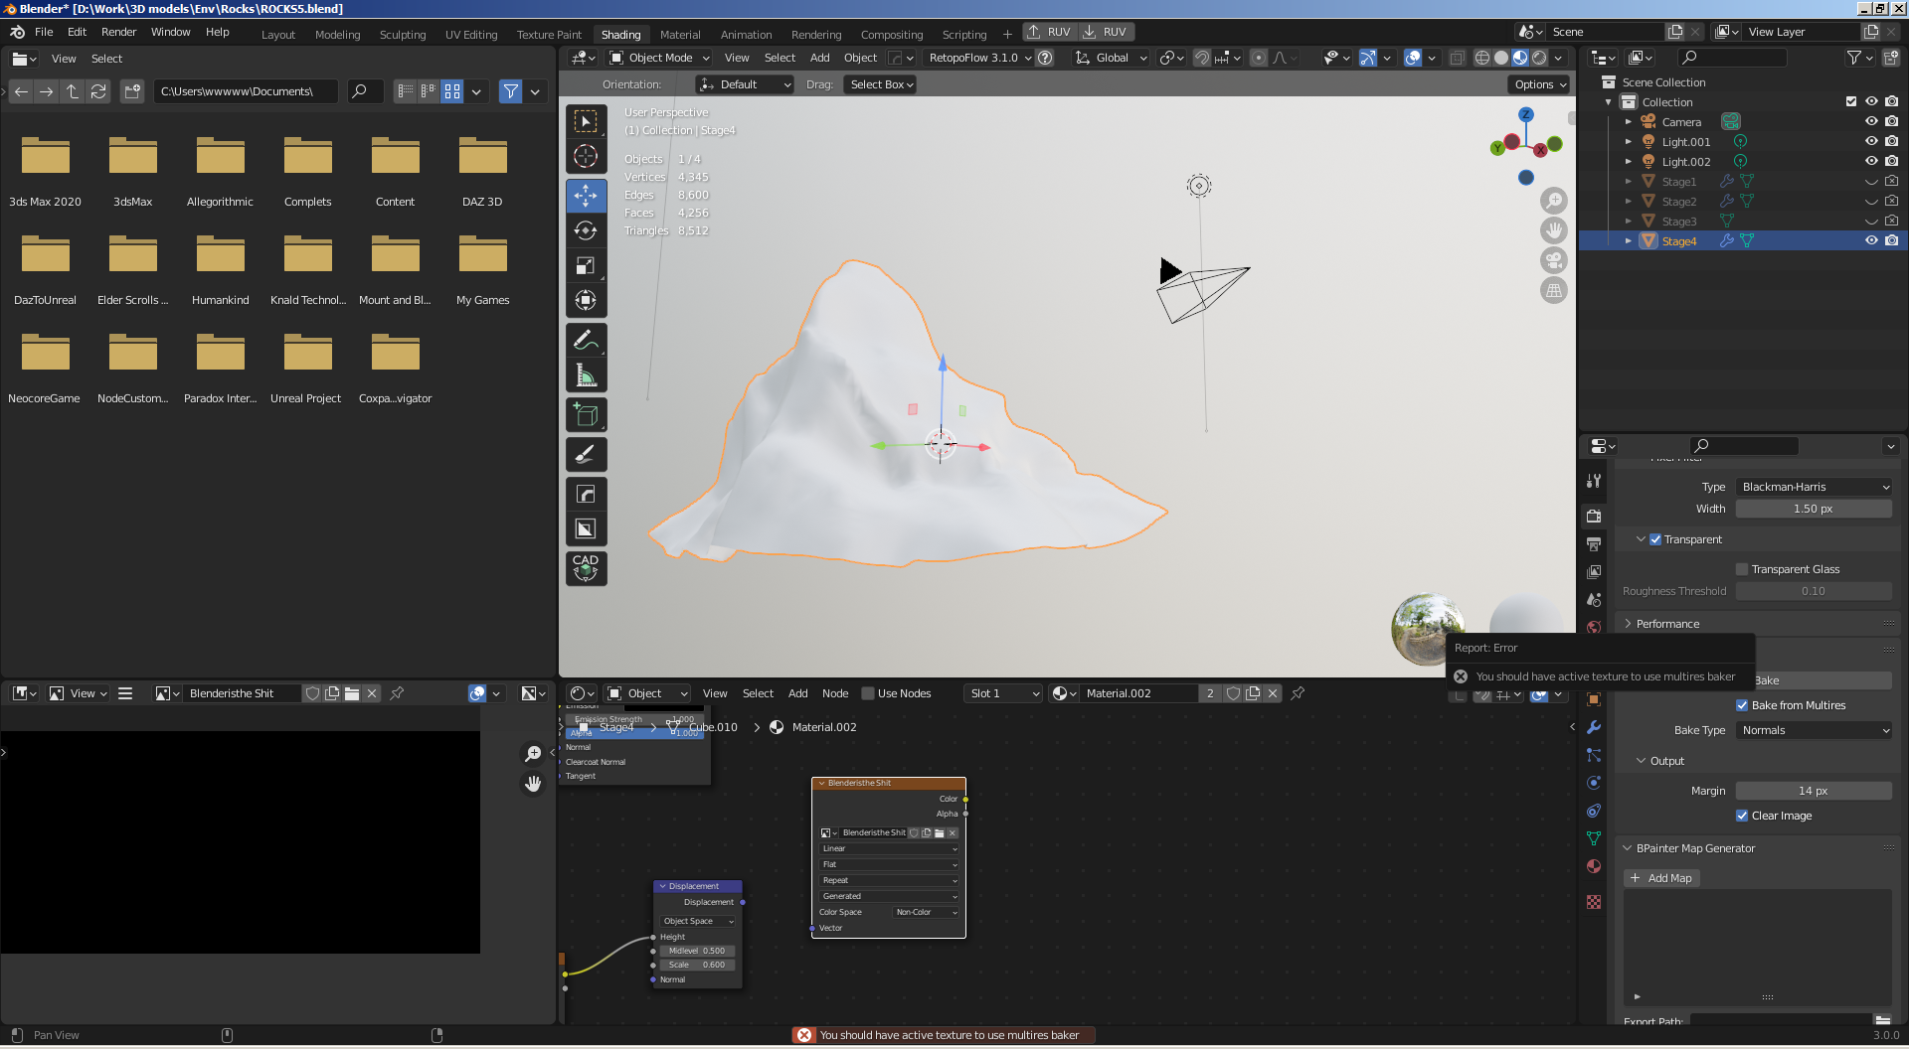Viewport: 1909px width, 1049px height.
Task: Click the Add Map button
Action: tap(1661, 878)
